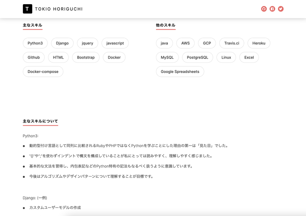Select the jquery skill tag
This screenshot has width=306, height=216.
pos(88,43)
